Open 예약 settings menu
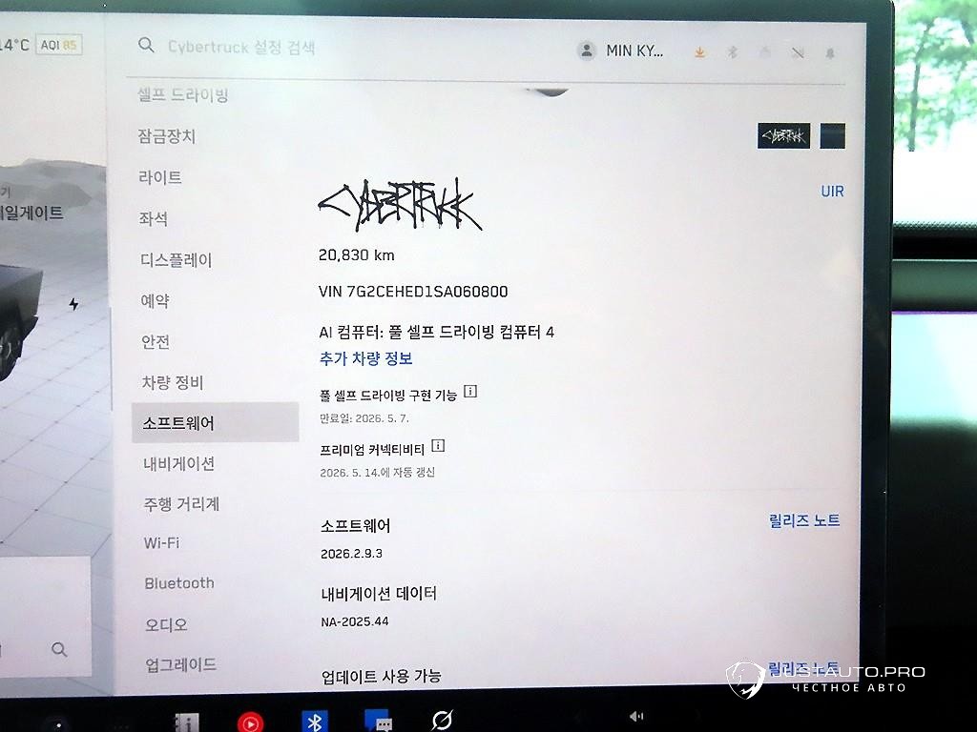Screen dimensions: 977x732 156,300
